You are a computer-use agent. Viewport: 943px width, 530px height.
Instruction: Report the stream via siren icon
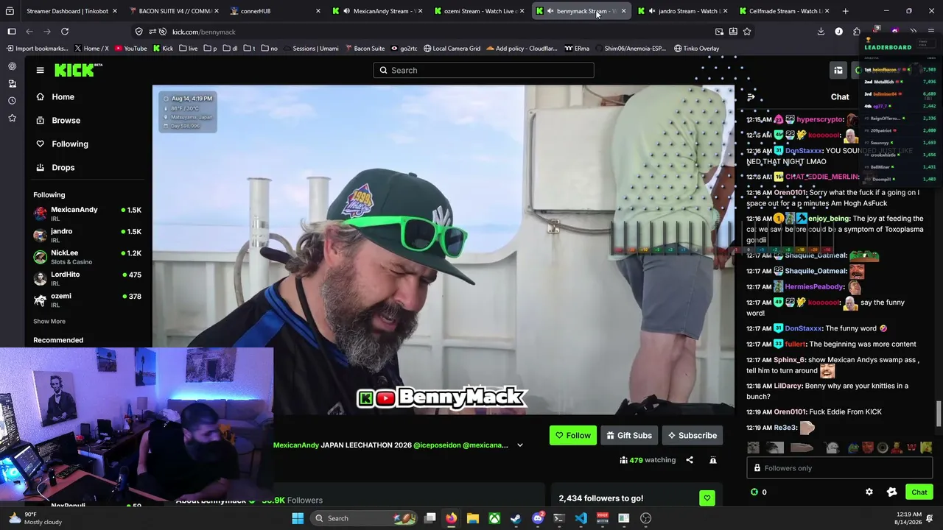(x=713, y=460)
